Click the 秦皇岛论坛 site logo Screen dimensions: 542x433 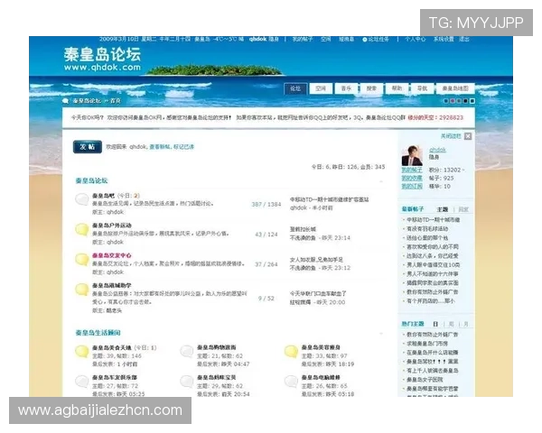[102, 59]
